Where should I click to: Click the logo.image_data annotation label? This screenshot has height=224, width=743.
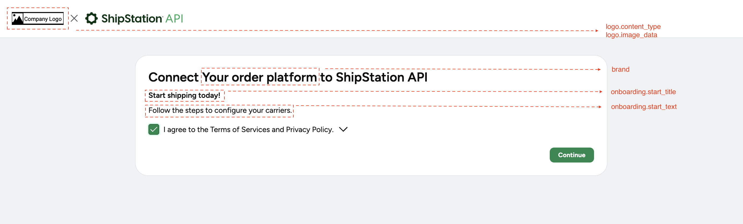pos(631,35)
